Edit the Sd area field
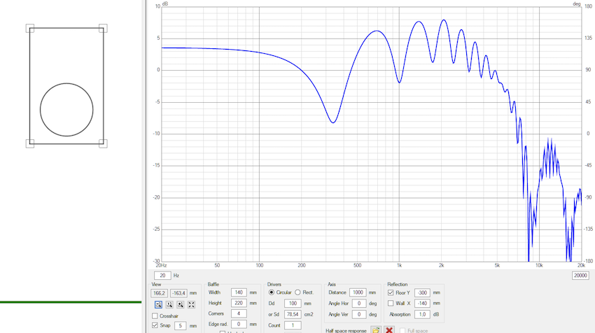Screen dimensions: 595x333 pos(293,314)
